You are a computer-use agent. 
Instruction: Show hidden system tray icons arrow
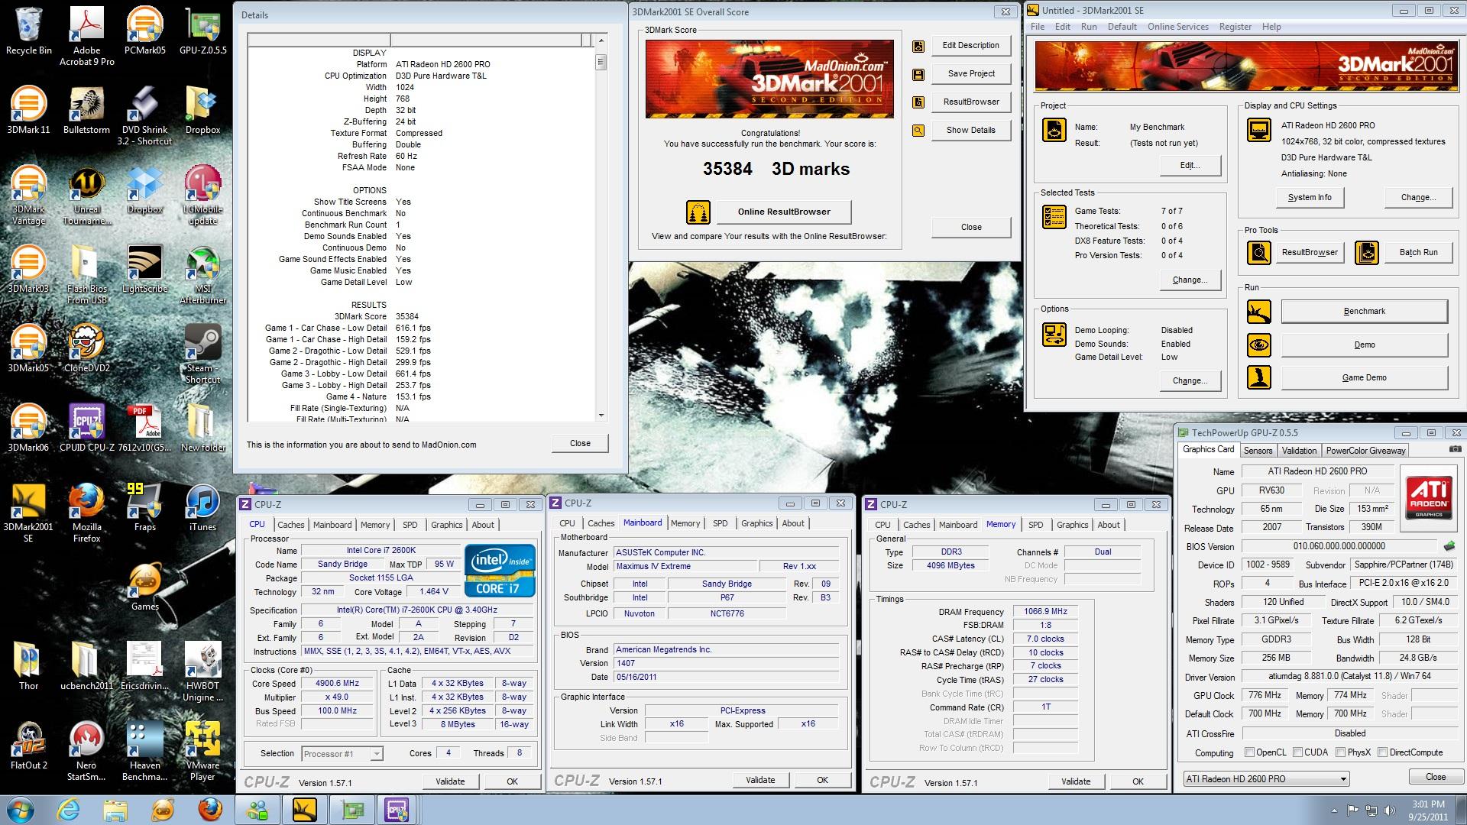(x=1335, y=811)
